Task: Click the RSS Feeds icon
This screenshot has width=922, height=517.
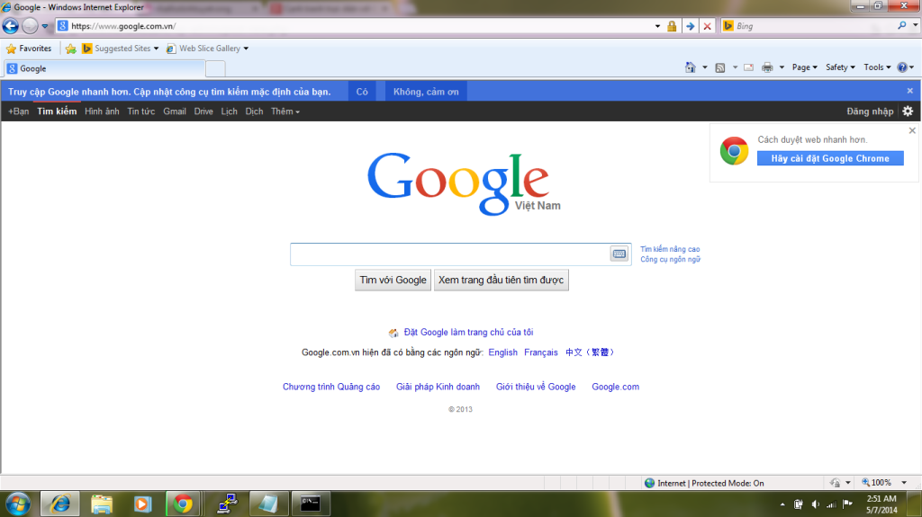Action: [x=720, y=67]
